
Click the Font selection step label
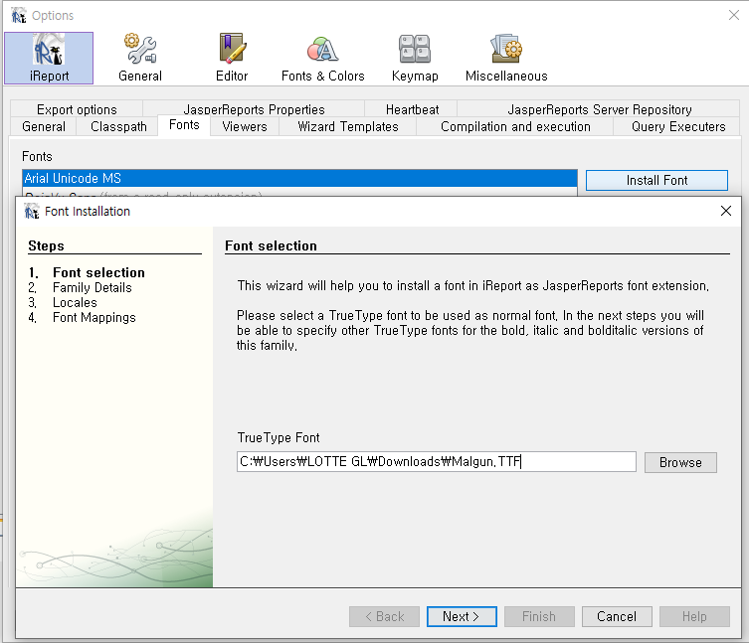tap(98, 272)
